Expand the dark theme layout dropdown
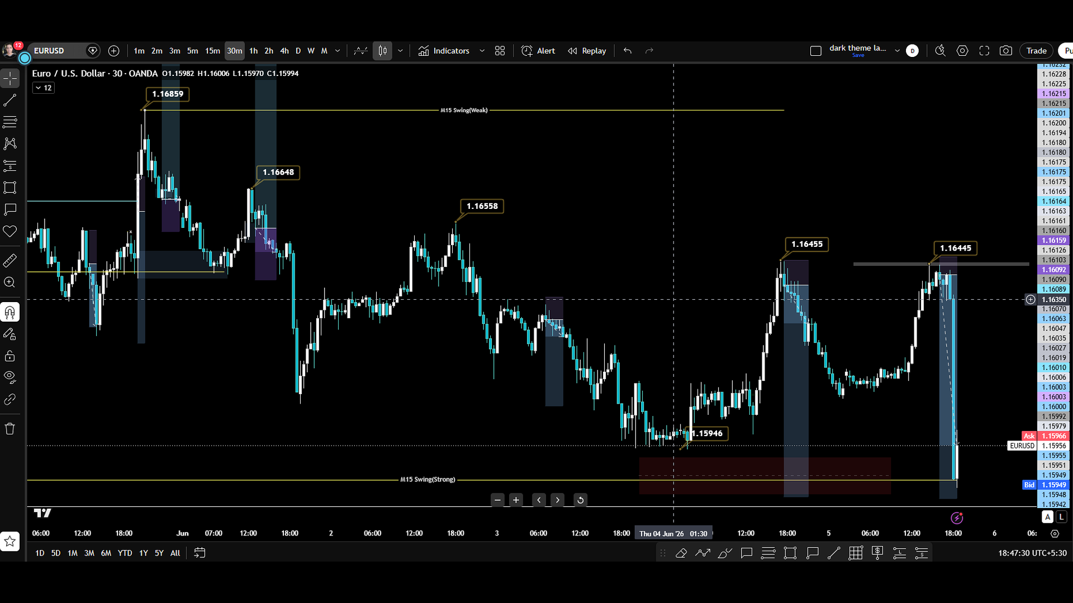The image size is (1073, 603). point(898,51)
